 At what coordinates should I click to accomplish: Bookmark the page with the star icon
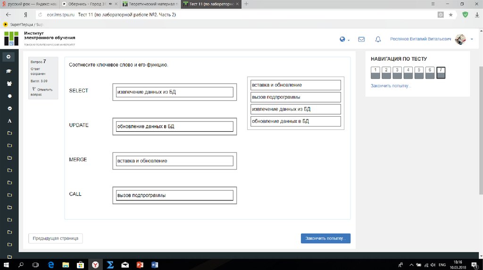451,15
